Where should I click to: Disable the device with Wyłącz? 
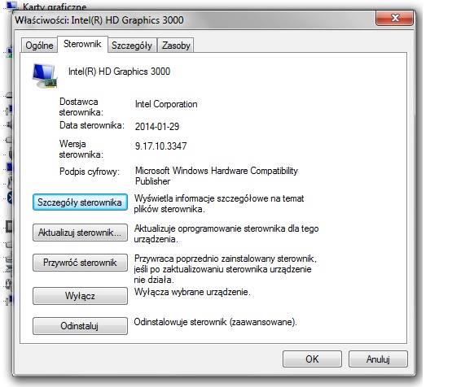[x=80, y=296]
